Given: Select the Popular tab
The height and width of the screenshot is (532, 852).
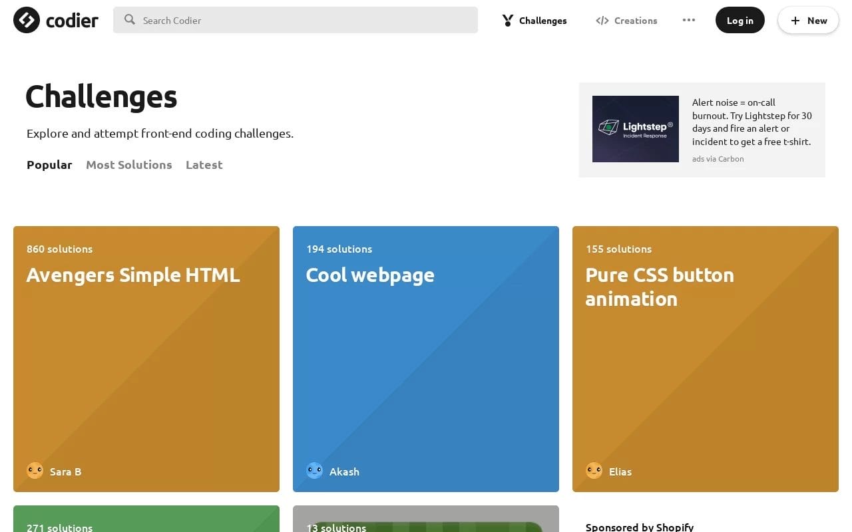Looking at the screenshot, I should tap(49, 165).
